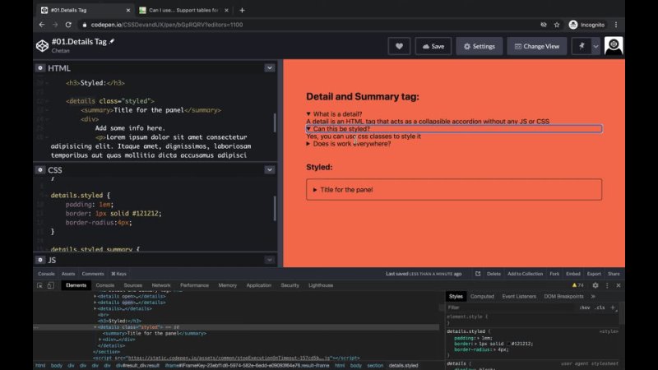Switch to 'Can I use... Support tables' browser tab
The image size is (658, 370).
coord(183,10)
